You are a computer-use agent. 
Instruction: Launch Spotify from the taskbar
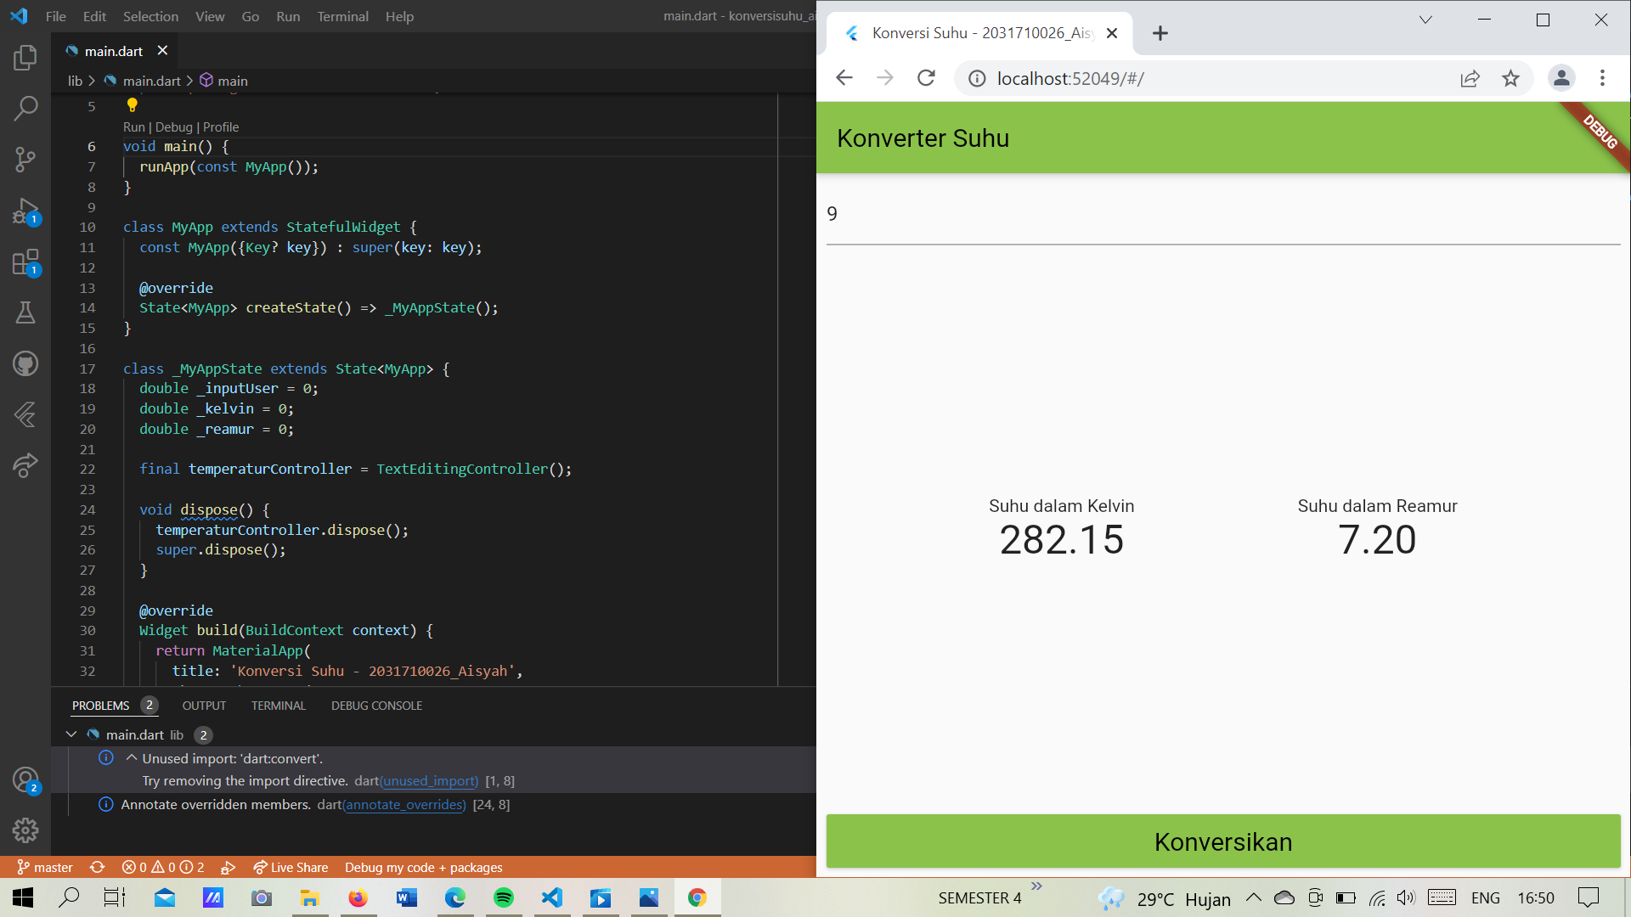pyautogui.click(x=505, y=897)
